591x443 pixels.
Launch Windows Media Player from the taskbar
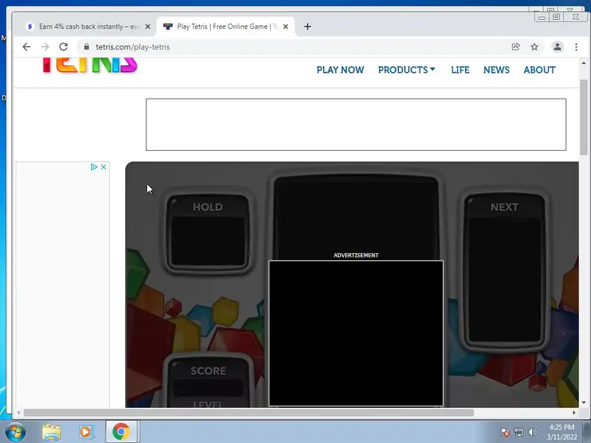[x=86, y=431]
